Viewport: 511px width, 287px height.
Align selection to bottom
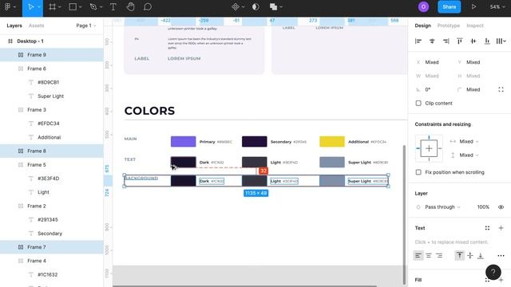point(487,41)
